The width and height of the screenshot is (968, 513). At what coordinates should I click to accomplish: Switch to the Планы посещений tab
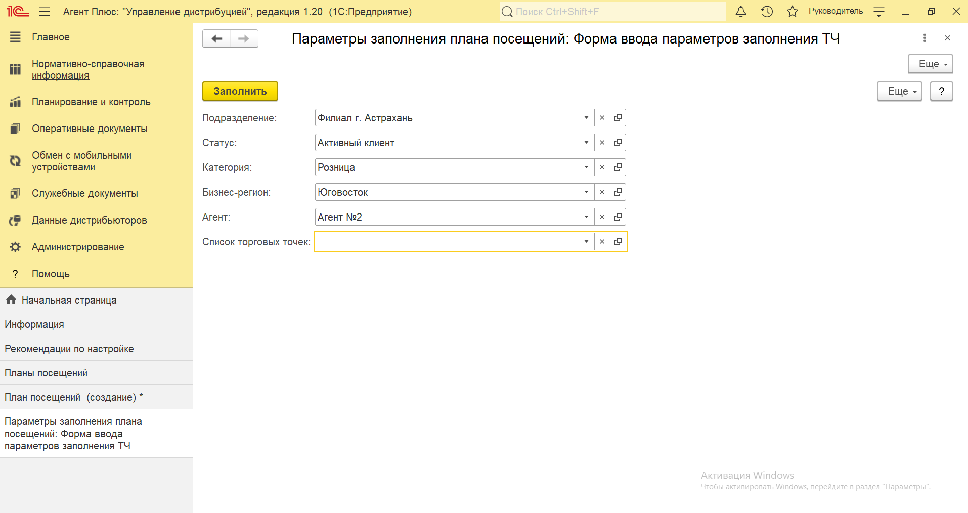pyautogui.click(x=96, y=373)
